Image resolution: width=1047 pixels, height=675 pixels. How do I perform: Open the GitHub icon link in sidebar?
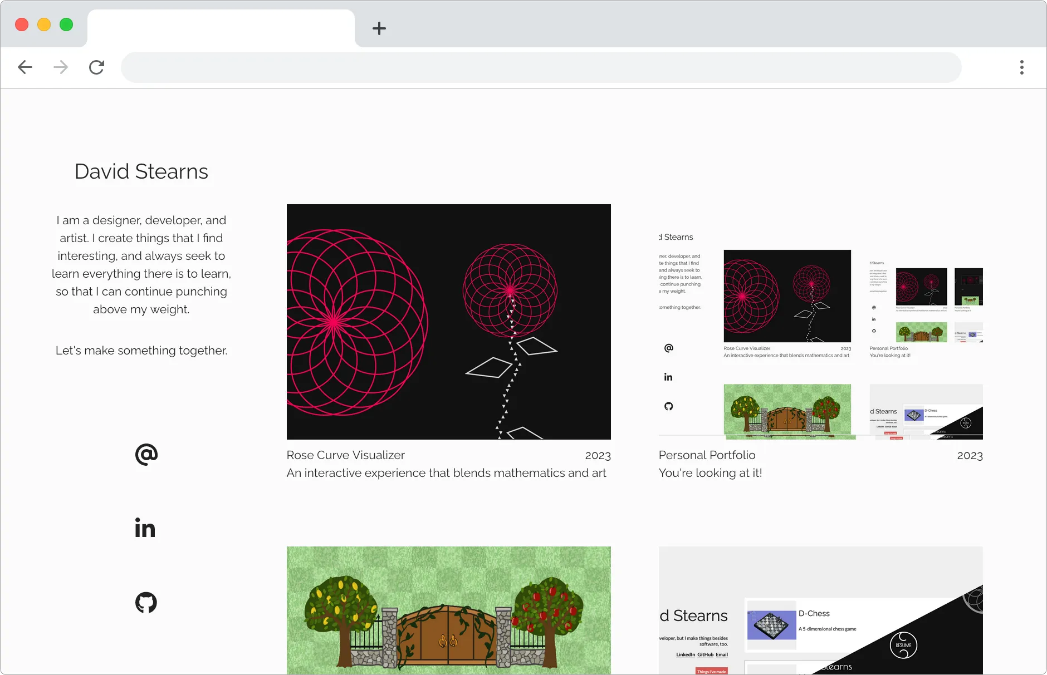(146, 602)
